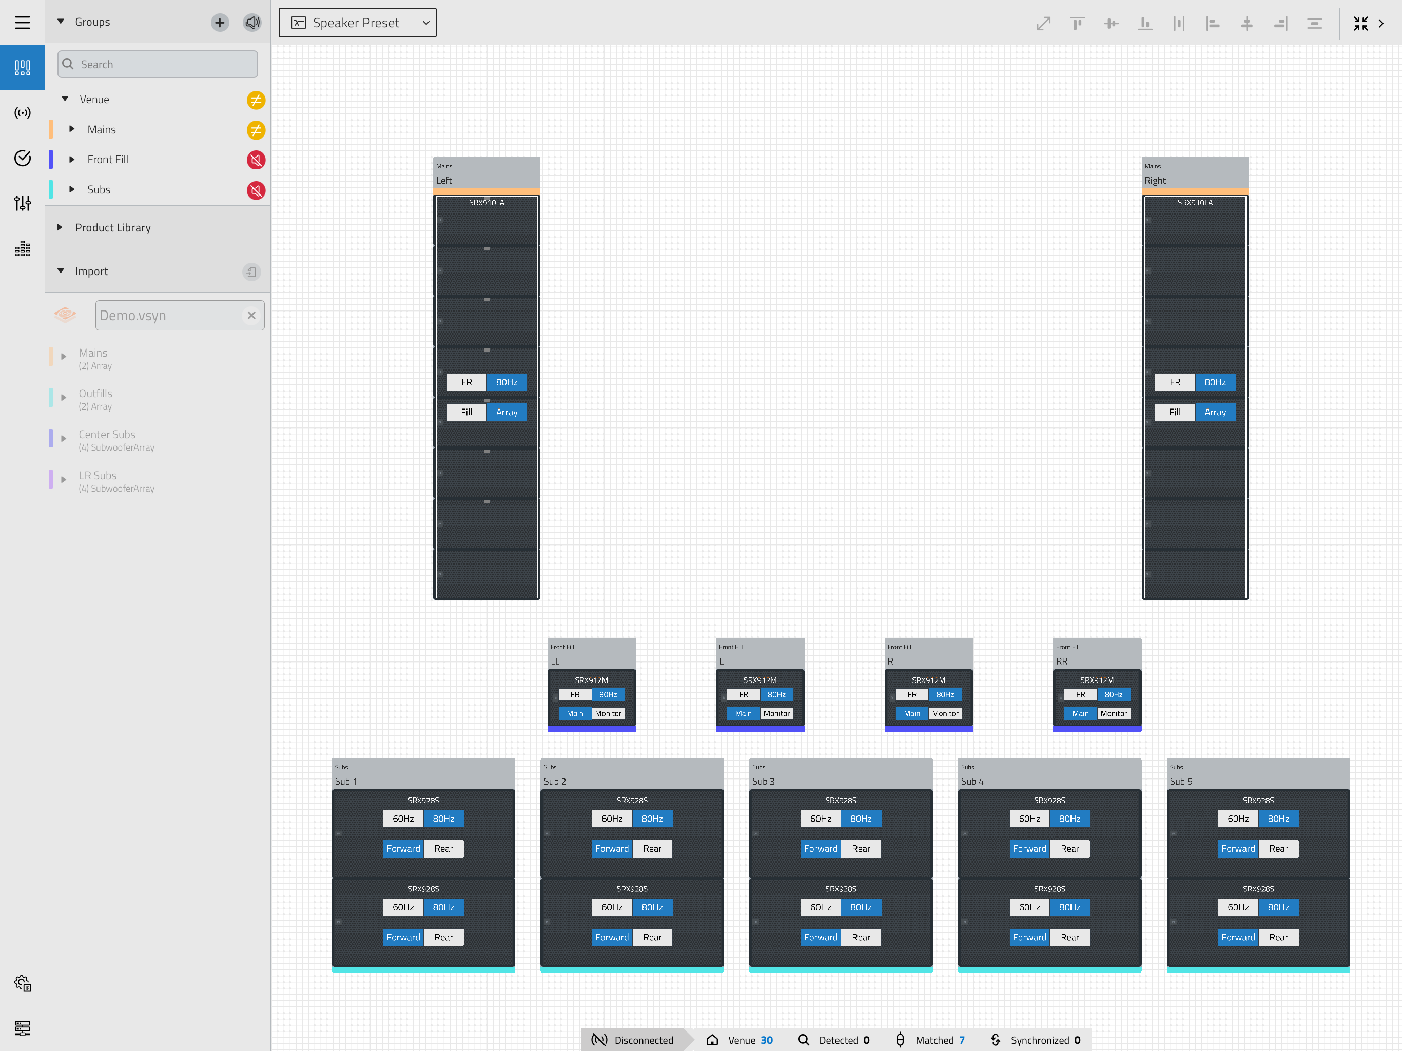Image resolution: width=1402 pixels, height=1051 pixels.
Task: Click the orange Mains color swatch
Action: point(51,129)
